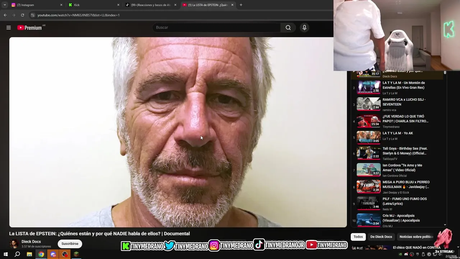Open the purple taskbar app icon
This screenshot has height=259, width=460.
pos(53,254)
